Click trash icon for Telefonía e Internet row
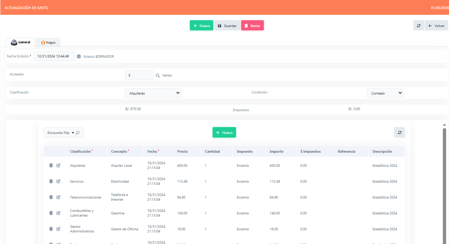449x244 pixels. click(51, 197)
